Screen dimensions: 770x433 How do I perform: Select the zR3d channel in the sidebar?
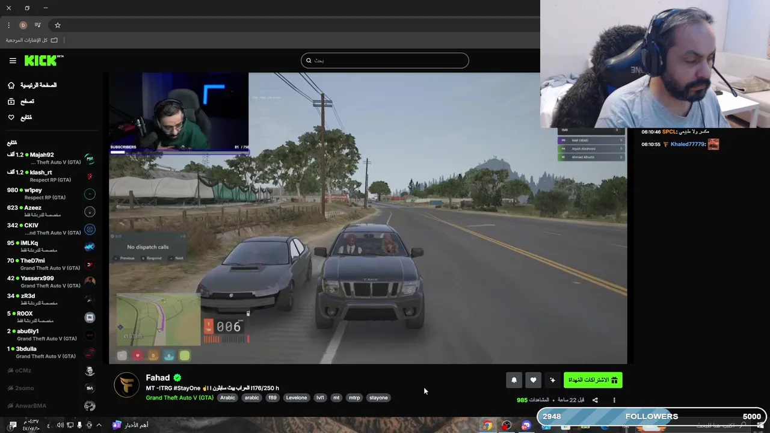[51, 299]
